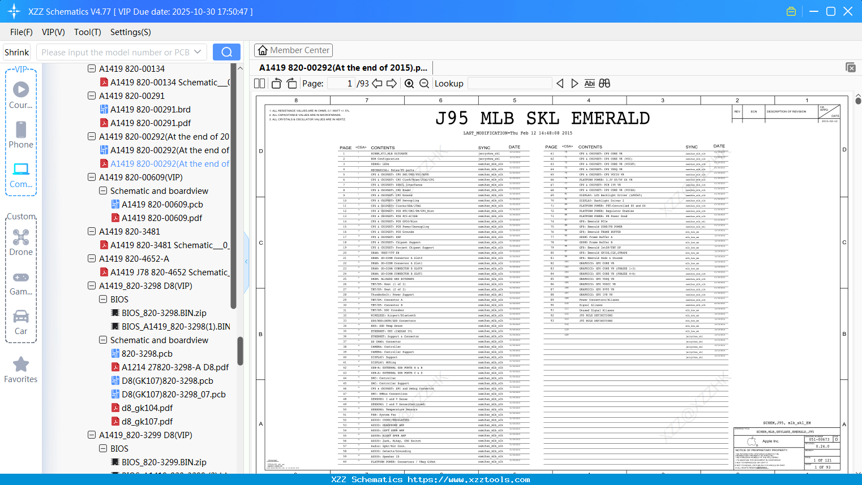The width and height of the screenshot is (862, 485).
Task: Click the Shrink button
Action: 17,52
